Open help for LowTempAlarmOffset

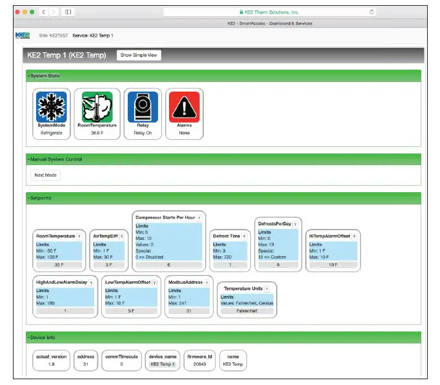[154, 283]
